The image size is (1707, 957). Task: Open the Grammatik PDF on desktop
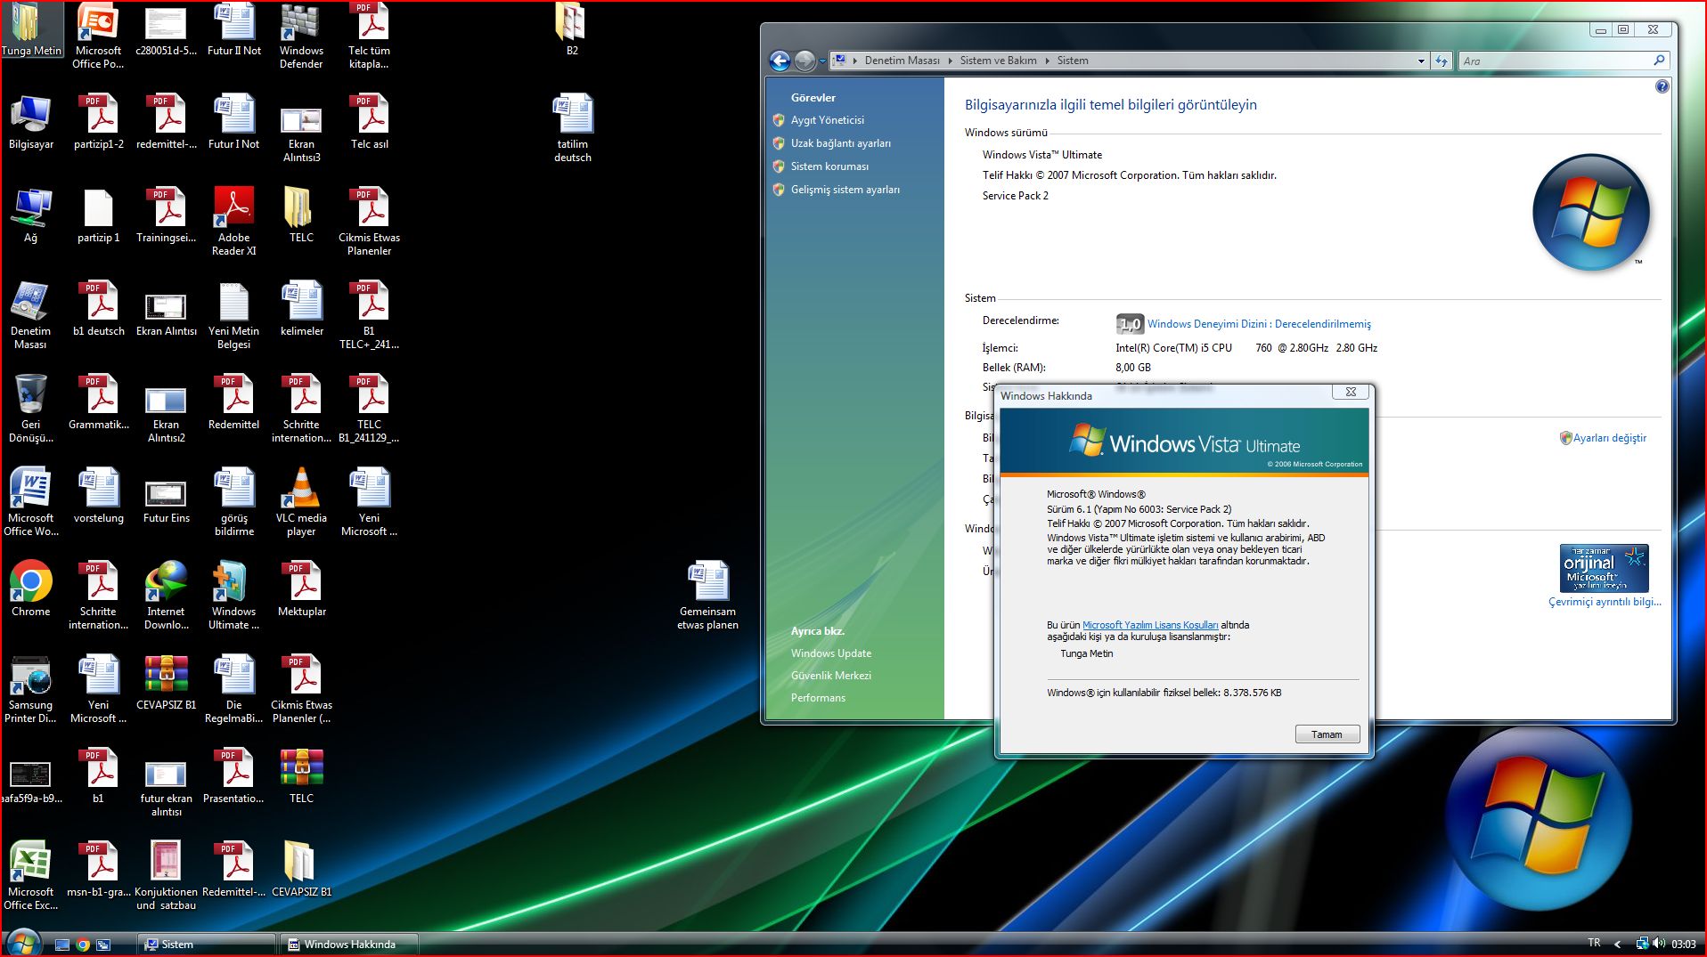click(98, 402)
